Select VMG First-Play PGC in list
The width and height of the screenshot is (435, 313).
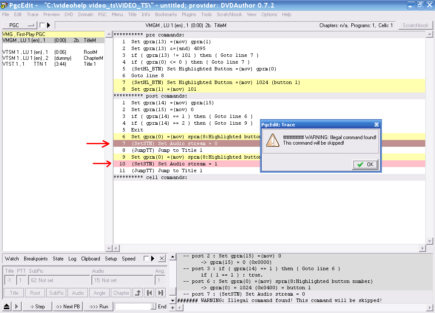click(53, 34)
